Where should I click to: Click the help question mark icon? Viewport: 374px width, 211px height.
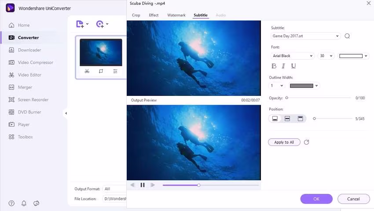click(x=11, y=203)
